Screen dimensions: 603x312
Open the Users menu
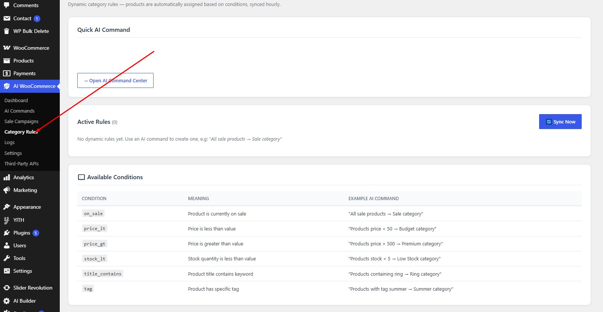point(30,245)
